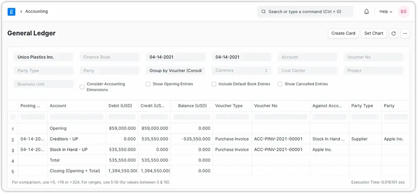
Task: Click the Balance (USD) column header
Action: [x=192, y=106]
